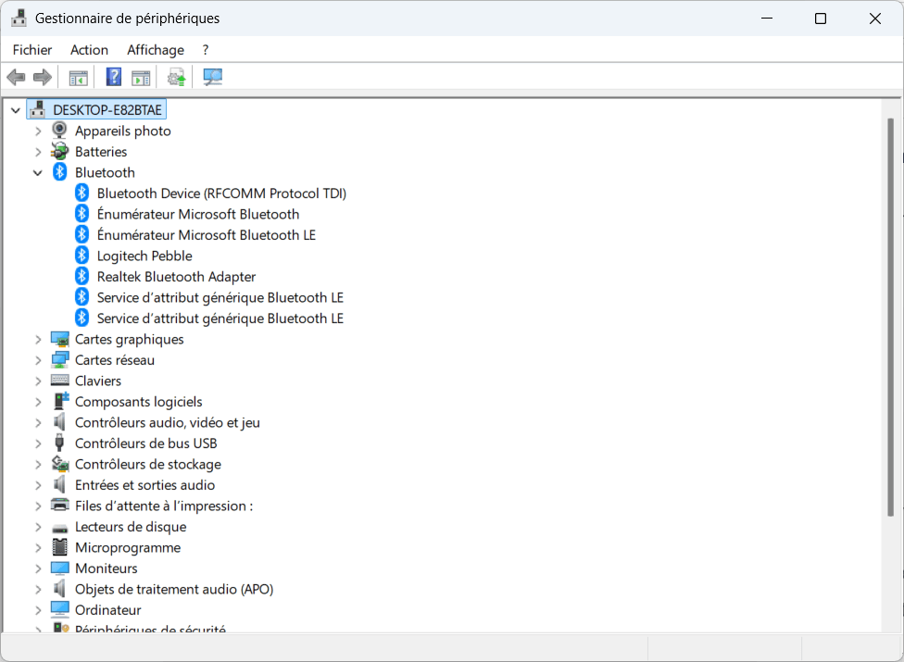904x662 pixels.
Task: Collapse the Bluetooth category
Action: click(38, 173)
